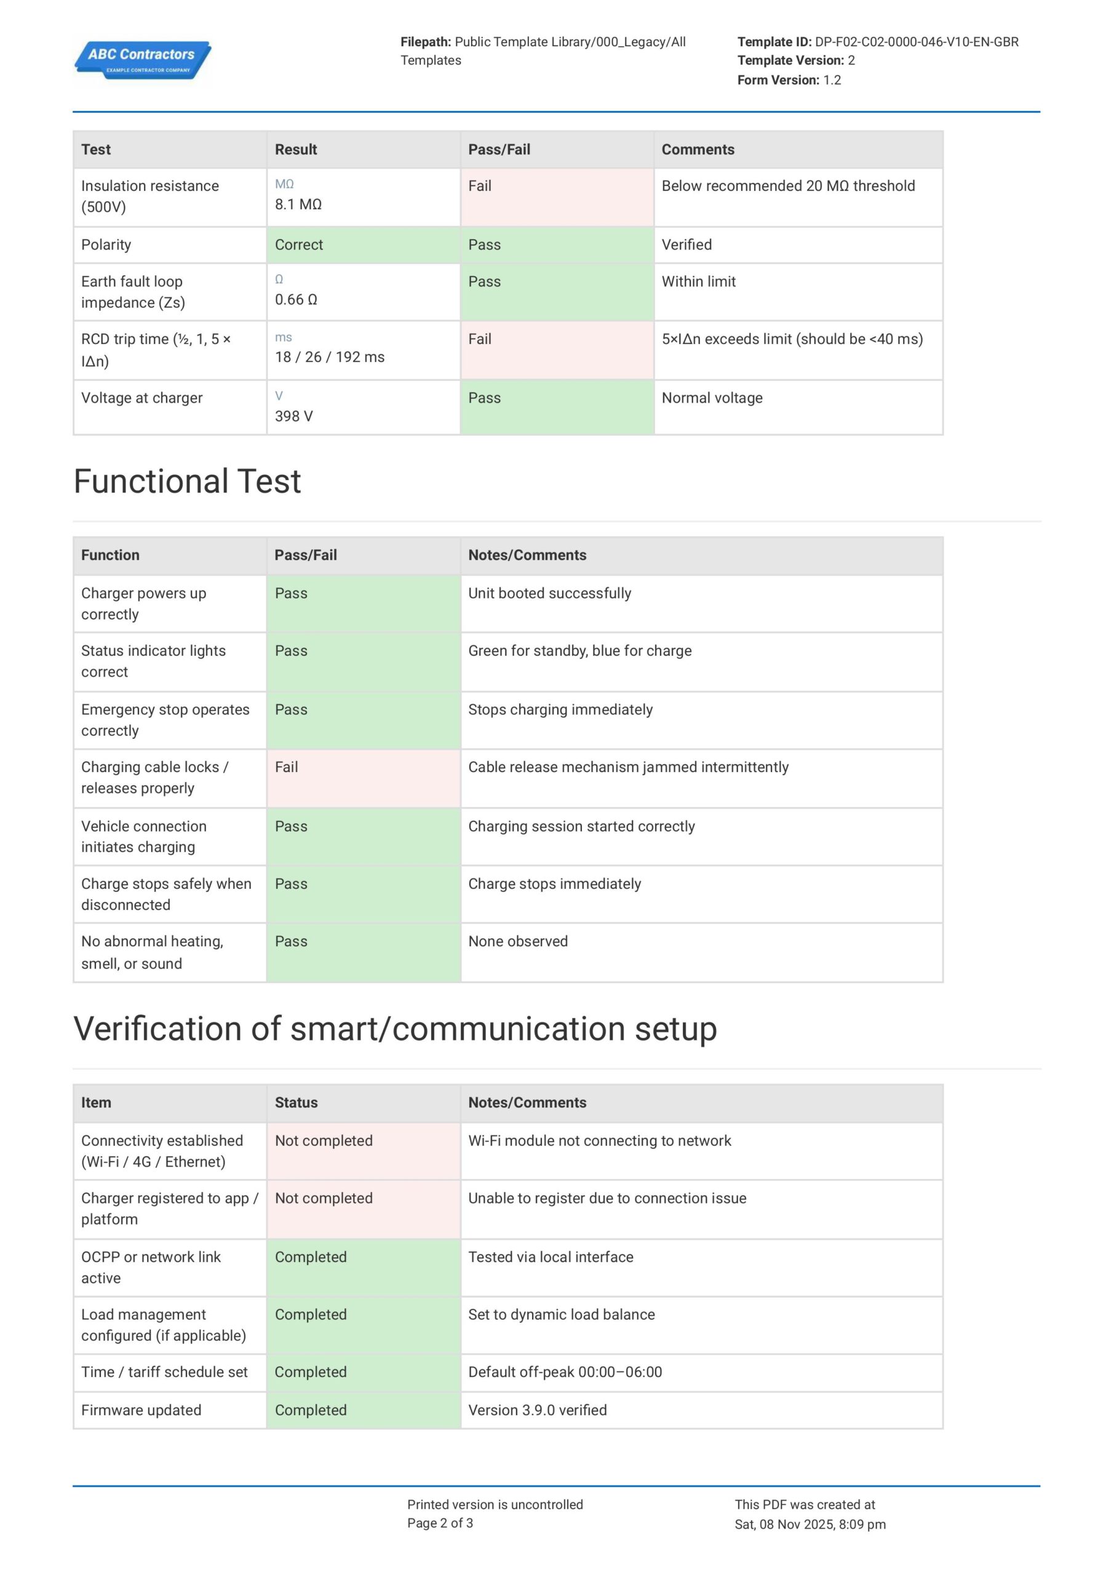Click the 398 V voltage result

tap(293, 417)
